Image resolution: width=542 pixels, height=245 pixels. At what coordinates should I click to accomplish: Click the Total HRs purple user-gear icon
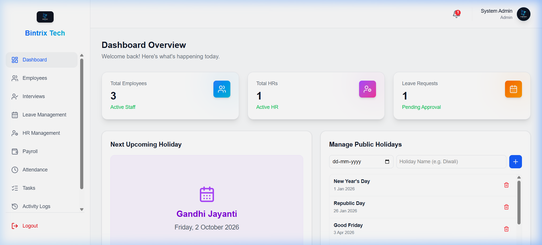click(367, 89)
